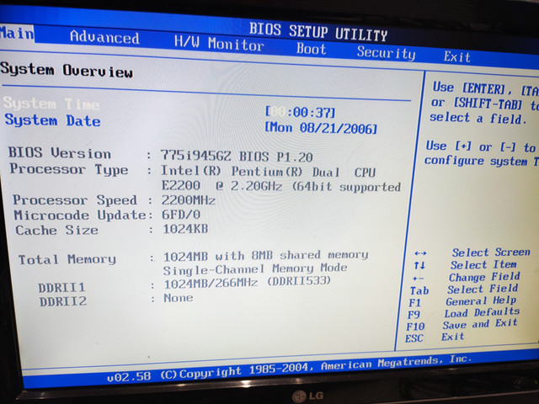539x404 pixels.
Task: Click the F10 Save and Exit entry
Action: coord(462,325)
